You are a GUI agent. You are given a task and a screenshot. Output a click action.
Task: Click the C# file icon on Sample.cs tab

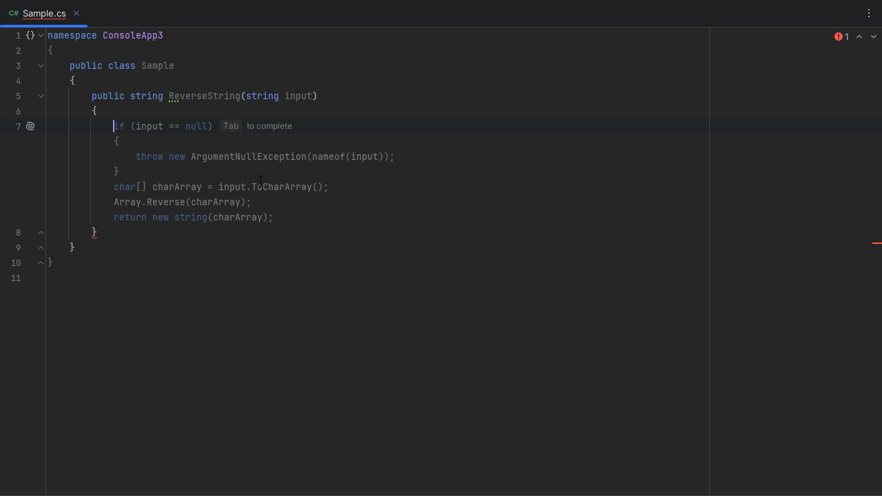click(x=14, y=14)
